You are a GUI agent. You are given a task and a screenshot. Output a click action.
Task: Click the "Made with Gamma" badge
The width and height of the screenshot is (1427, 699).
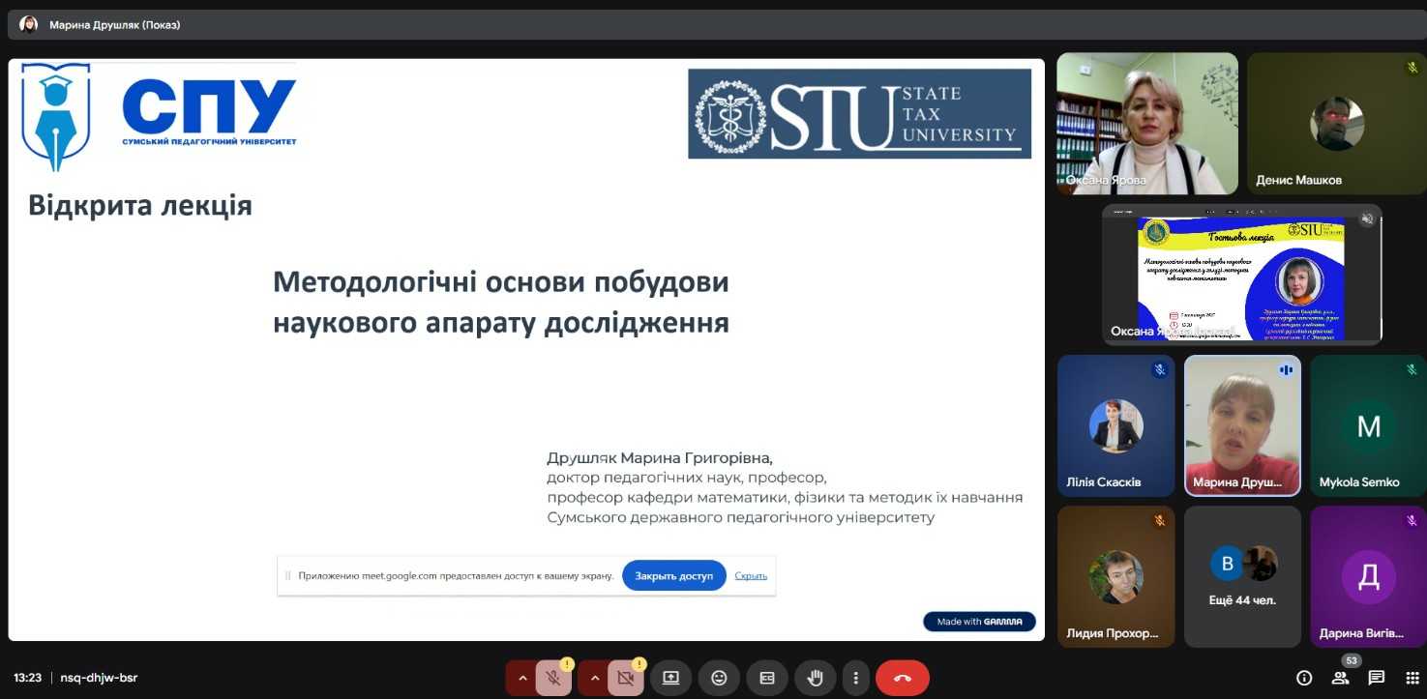point(978,622)
